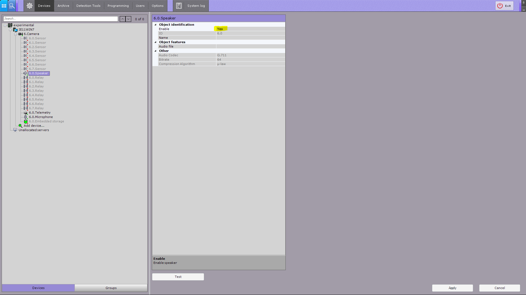The width and height of the screenshot is (526, 295).
Task: Open the layouts grid icon
Action: (4, 6)
